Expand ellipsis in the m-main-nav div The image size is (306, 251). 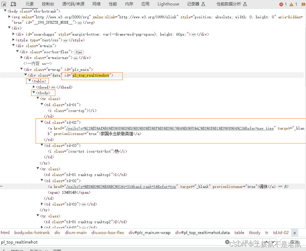click(76, 58)
